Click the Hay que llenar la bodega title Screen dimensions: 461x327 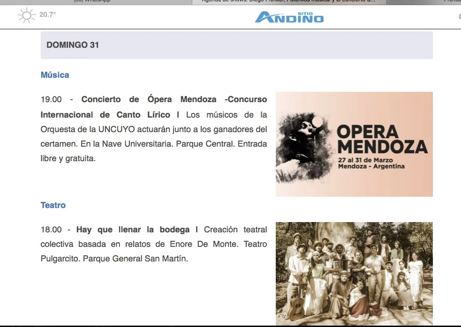[133, 230]
